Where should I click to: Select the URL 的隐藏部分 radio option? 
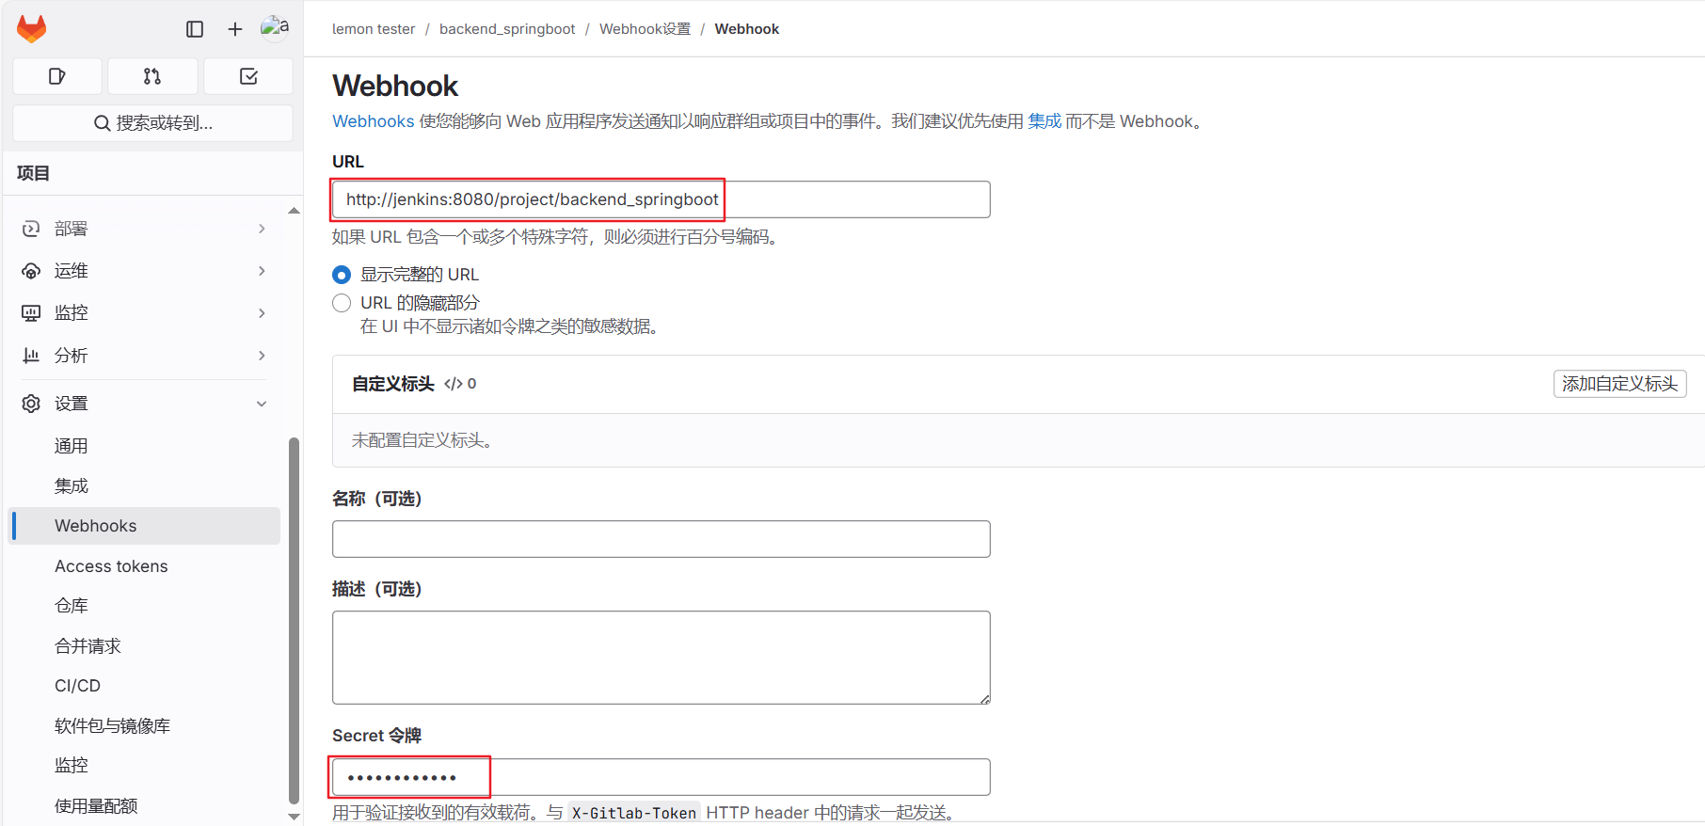click(342, 303)
